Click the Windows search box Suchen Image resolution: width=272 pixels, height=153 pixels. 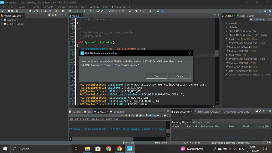[x=41, y=149]
